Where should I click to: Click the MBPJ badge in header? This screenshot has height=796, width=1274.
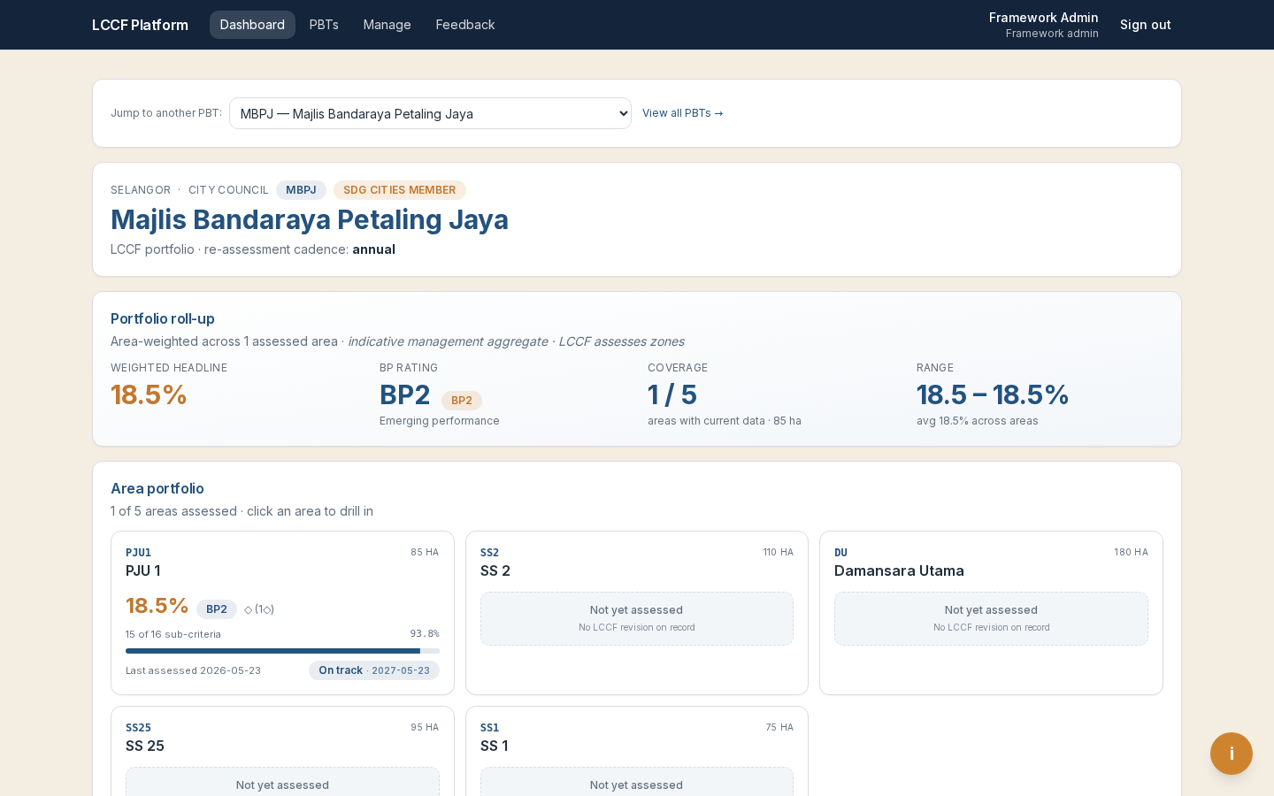click(x=301, y=190)
